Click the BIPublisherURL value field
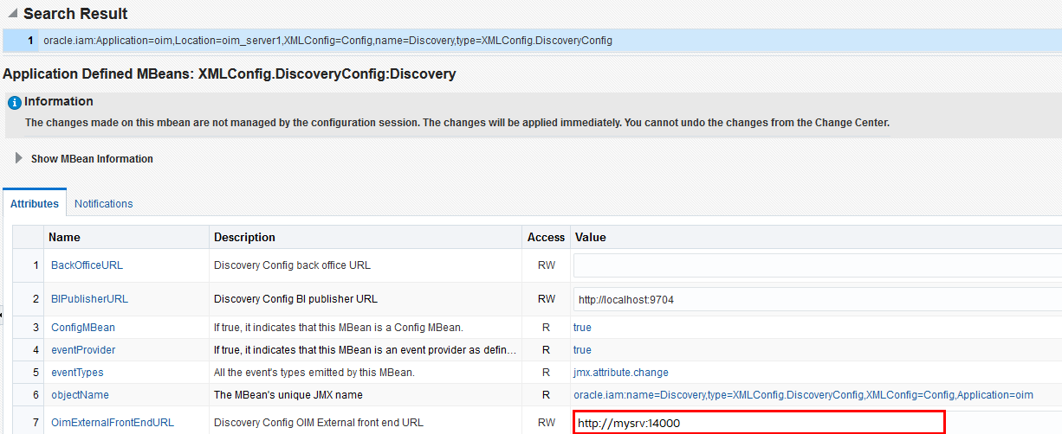Viewport: 1062px width, 434px height. (814, 299)
